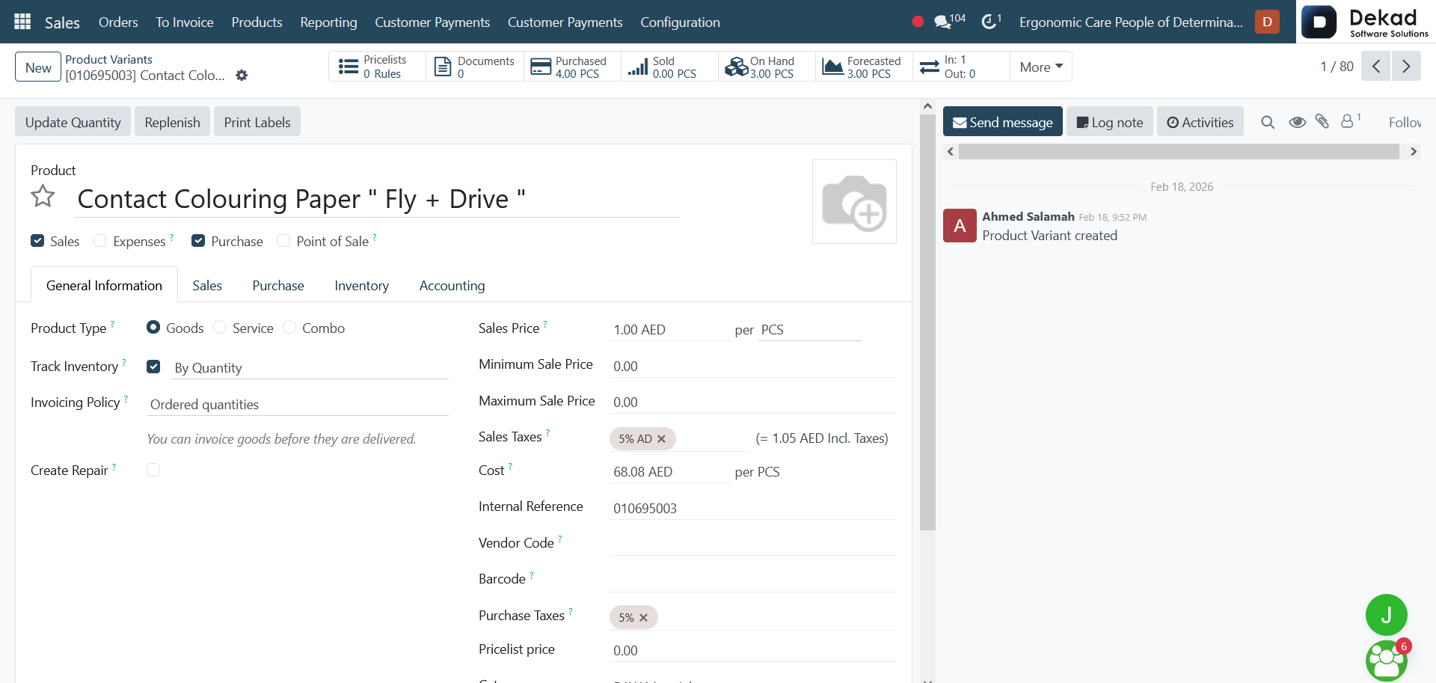Open the To Invoice menu
Image resolution: width=1436 pixels, height=683 pixels.
coord(185,22)
